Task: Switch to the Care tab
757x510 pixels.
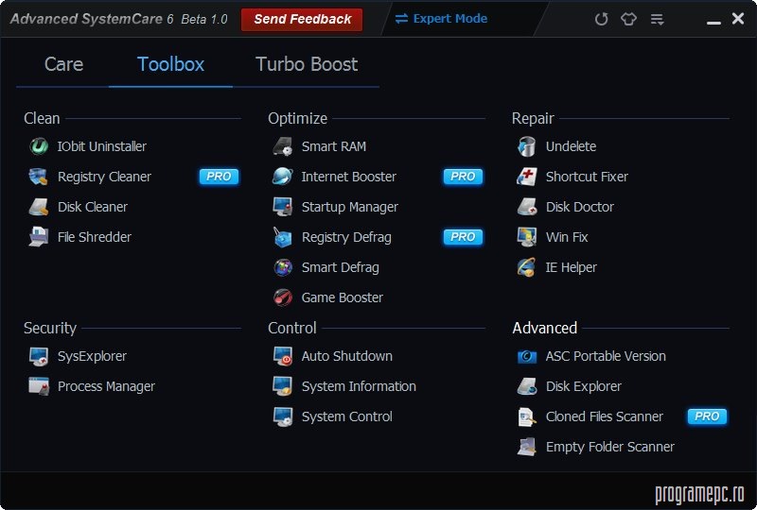Action: (x=63, y=64)
